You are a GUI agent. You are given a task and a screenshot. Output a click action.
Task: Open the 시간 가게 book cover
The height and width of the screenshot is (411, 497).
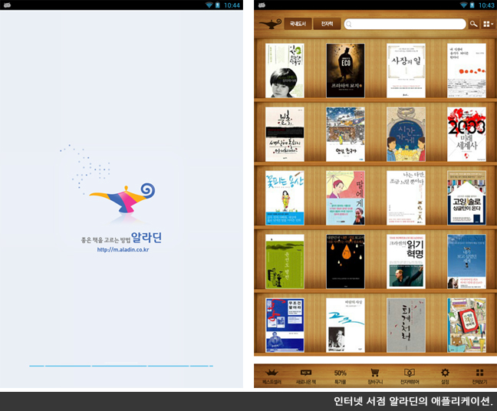pos(406,134)
